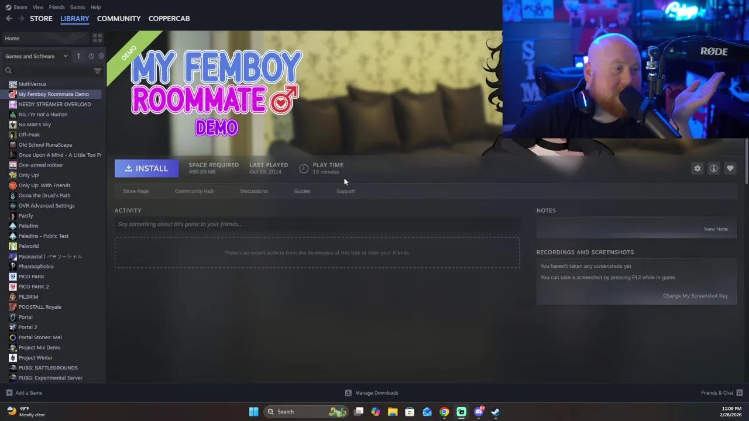The image size is (749, 421).
Task: Select PUBG: BATTLEGROUNDS in the library list
Action: point(48,368)
